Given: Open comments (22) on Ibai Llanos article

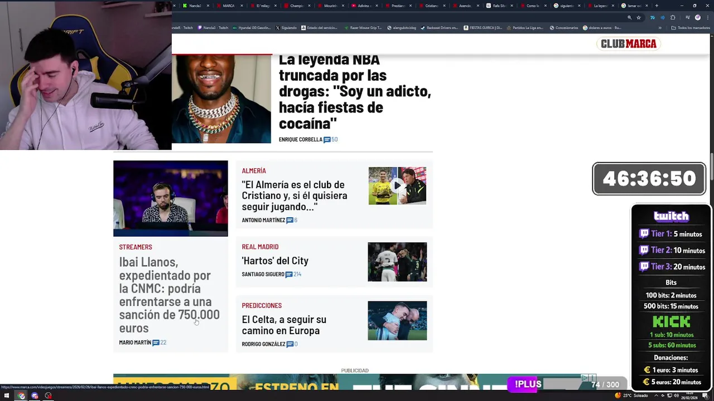Looking at the screenshot, I should click(160, 343).
